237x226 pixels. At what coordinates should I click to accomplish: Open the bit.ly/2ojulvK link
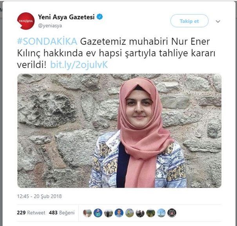(x=79, y=65)
